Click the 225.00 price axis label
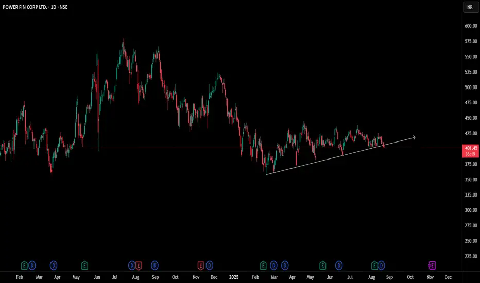This screenshot has width=480, height=283. (471, 256)
